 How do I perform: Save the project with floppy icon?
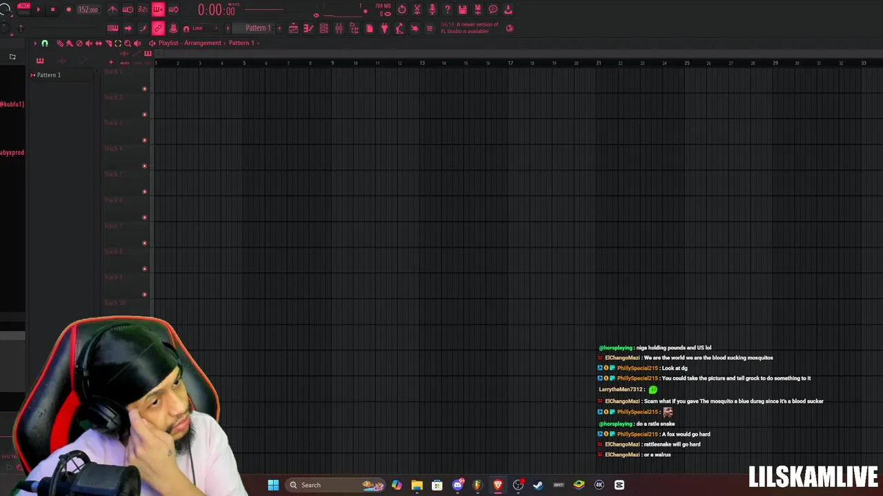click(x=463, y=10)
